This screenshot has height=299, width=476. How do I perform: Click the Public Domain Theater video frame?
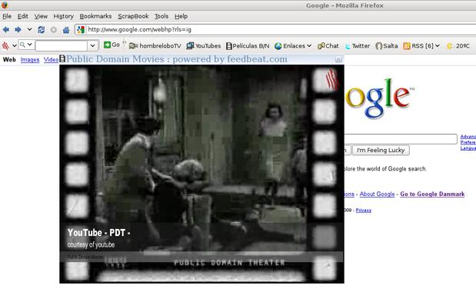tap(202, 174)
